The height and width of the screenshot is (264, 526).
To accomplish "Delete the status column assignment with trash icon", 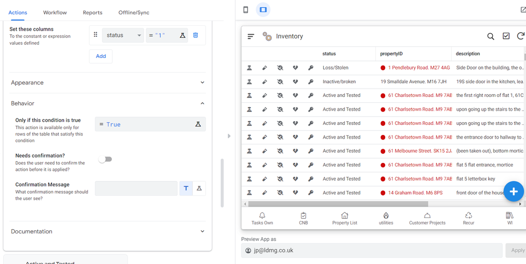I will click(x=196, y=35).
